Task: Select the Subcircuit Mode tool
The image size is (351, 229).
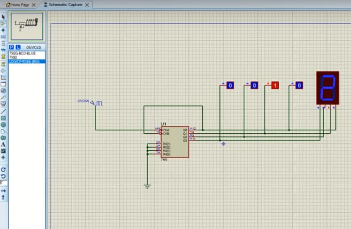Action: pyautogui.click(x=3, y=57)
